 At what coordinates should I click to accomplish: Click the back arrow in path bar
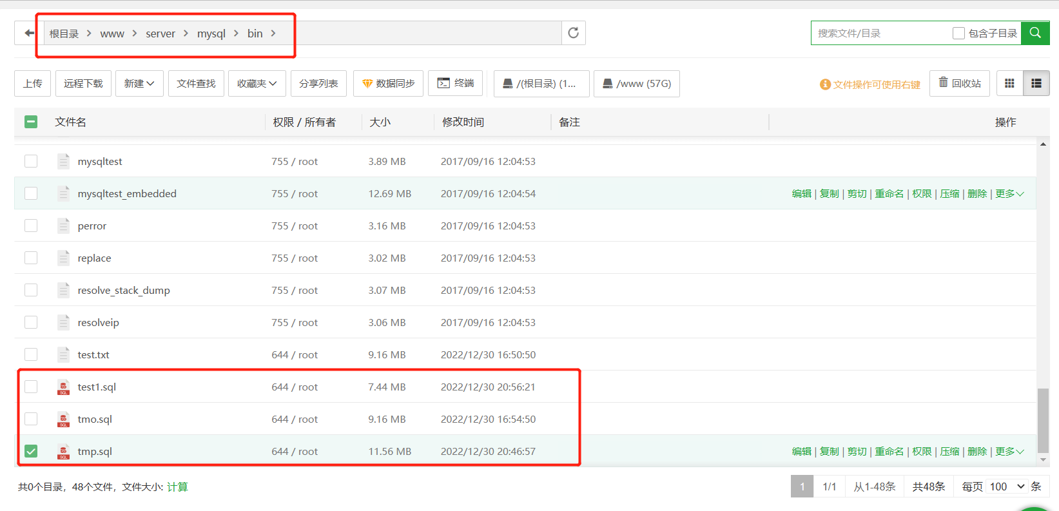(29, 33)
